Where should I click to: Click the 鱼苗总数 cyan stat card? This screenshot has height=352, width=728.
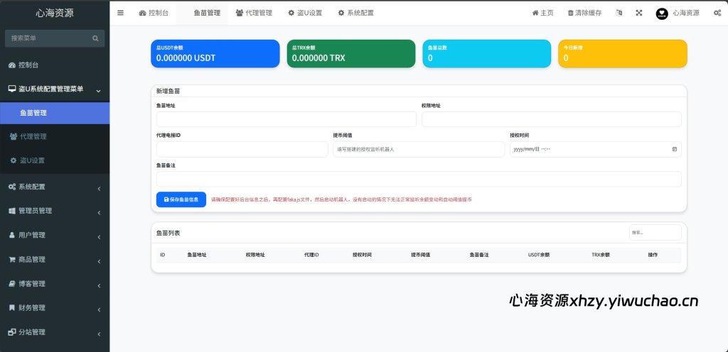click(x=486, y=54)
